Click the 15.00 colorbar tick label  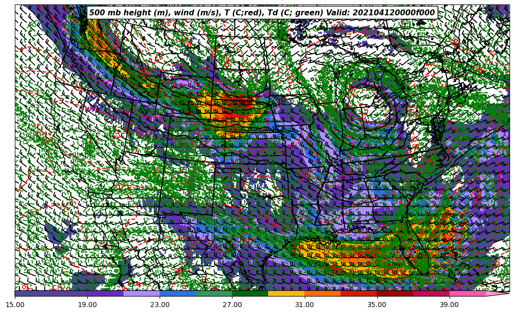pyautogui.click(x=15, y=305)
